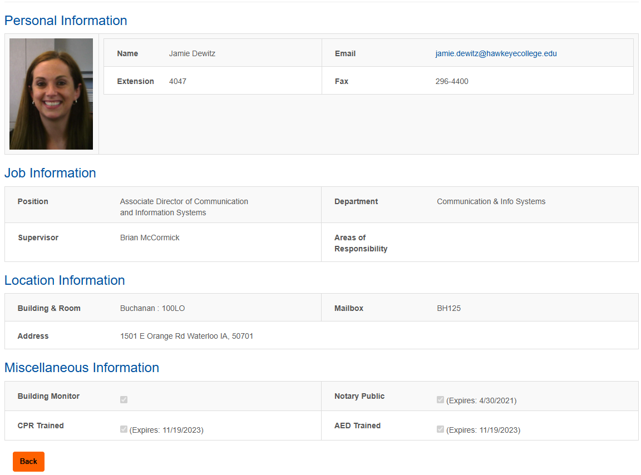This screenshot has width=641, height=475.
Task: Click the Personal Information heading
Action: tap(66, 21)
